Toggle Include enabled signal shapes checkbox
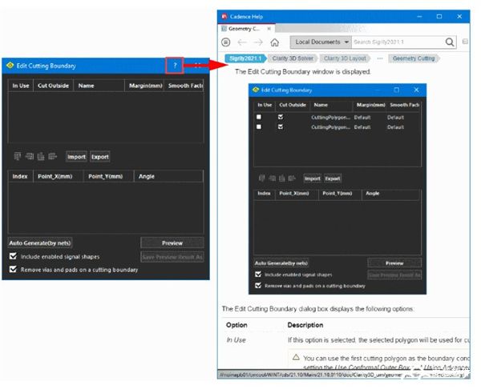The height and width of the screenshot is (389, 481). tap(12, 257)
